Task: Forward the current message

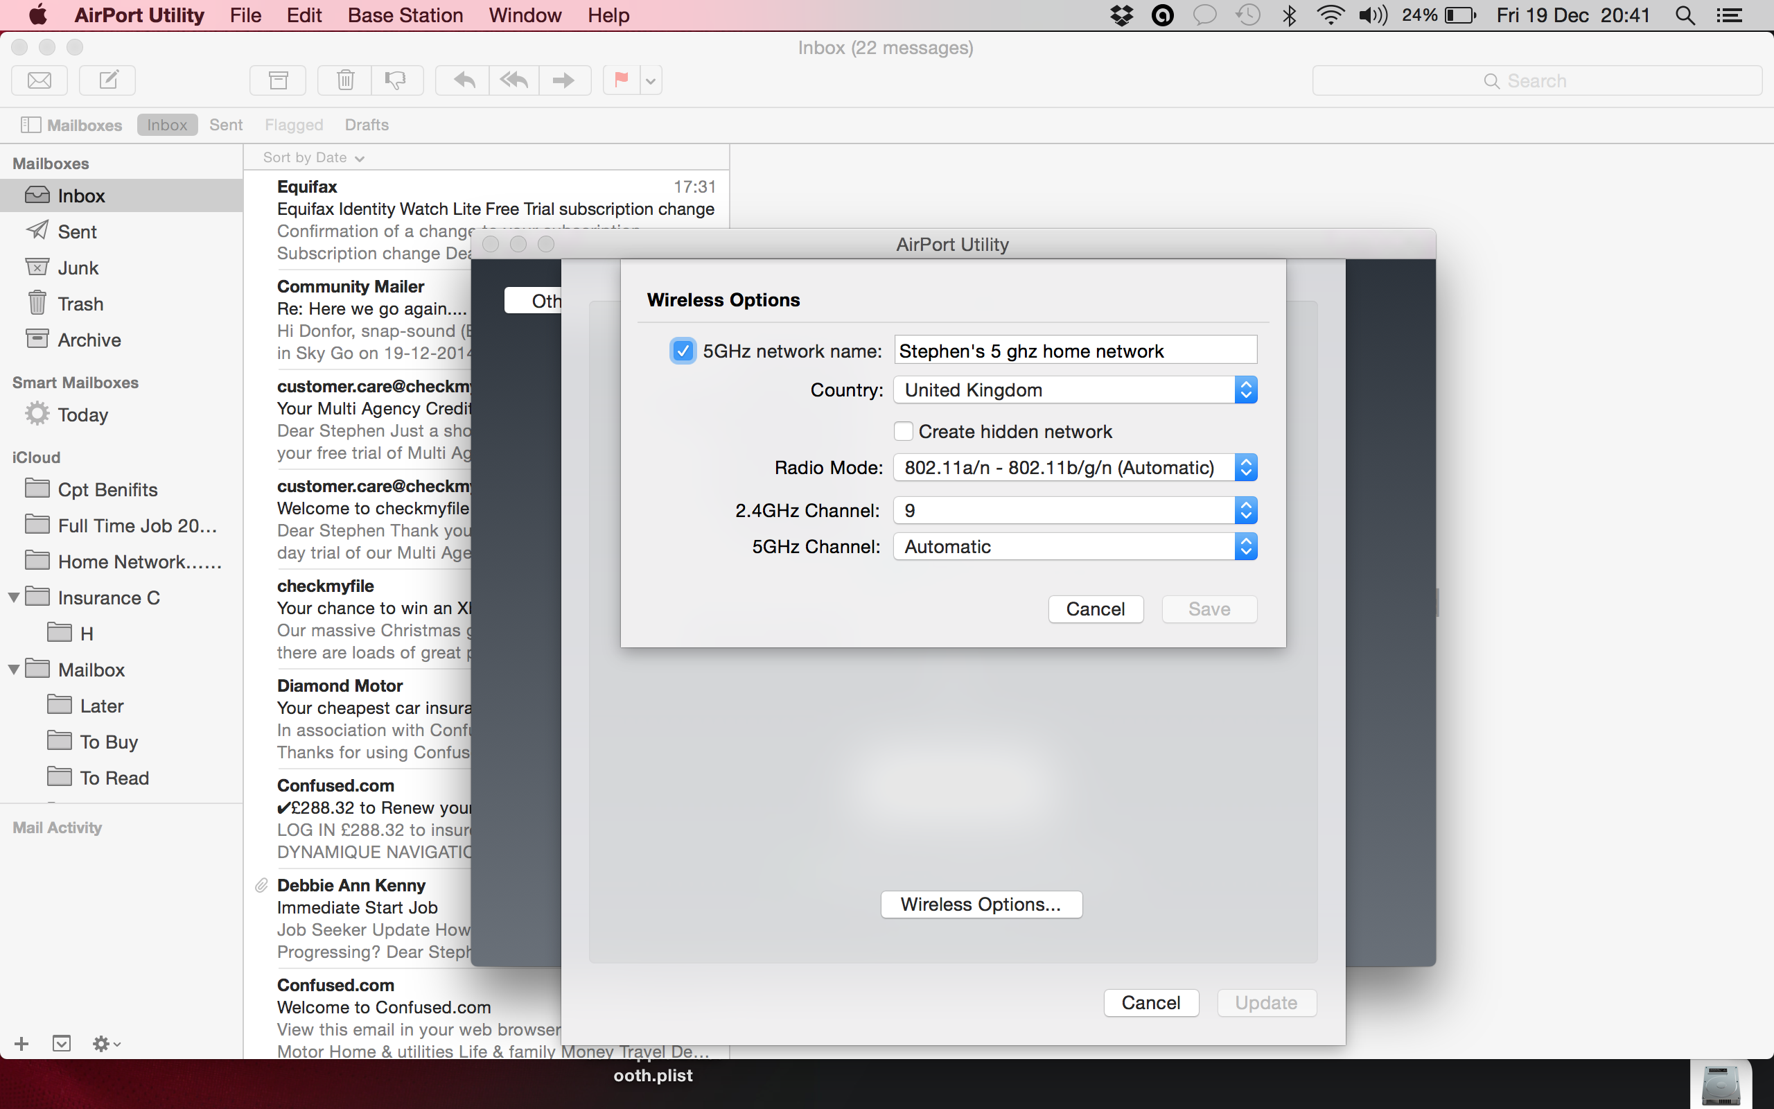Action: pos(565,80)
